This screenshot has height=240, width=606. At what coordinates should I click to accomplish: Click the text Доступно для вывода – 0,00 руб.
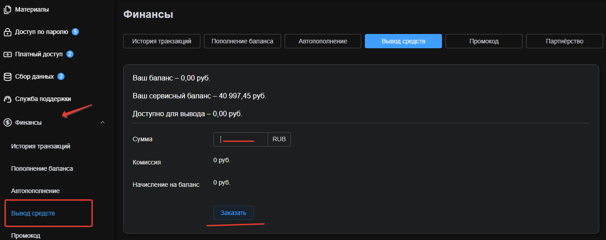coord(187,114)
